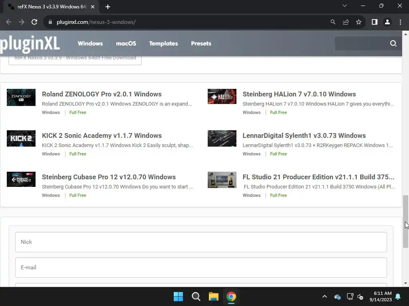This screenshot has width=409, height=306.
Task: Click Full Free tag under KICK 2
Action: (x=78, y=154)
